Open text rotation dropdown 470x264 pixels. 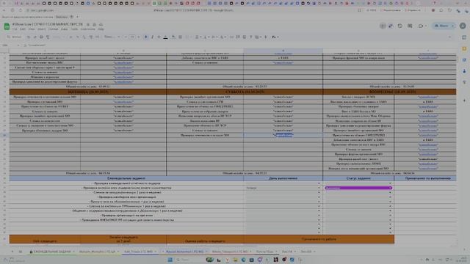(223, 37)
